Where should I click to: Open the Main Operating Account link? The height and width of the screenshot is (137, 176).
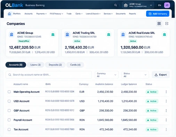pyautogui.click(x=26, y=92)
